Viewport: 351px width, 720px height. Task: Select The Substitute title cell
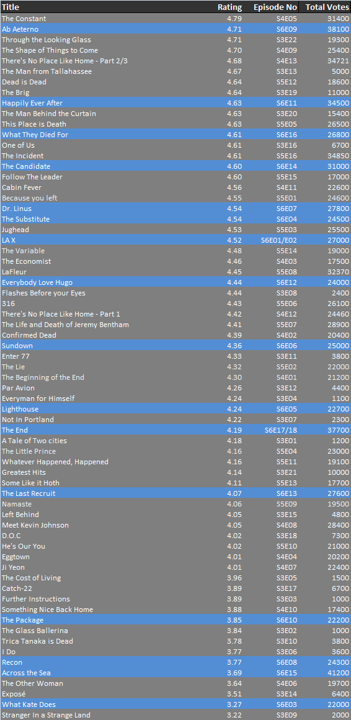point(25,219)
